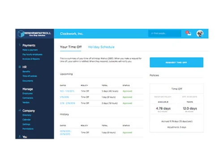Open Vendors in the sidebar
The height and width of the screenshot is (168, 224).
pyautogui.click(x=26, y=103)
